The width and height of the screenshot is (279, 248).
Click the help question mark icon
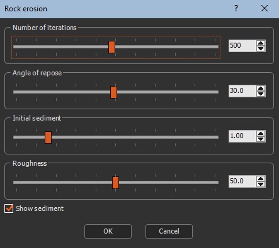click(236, 8)
